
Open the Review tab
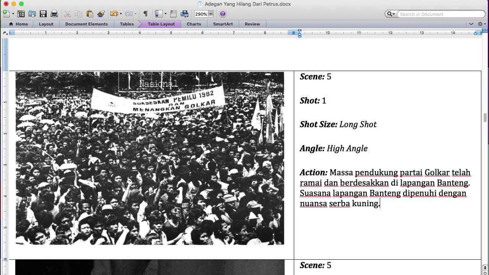click(252, 24)
